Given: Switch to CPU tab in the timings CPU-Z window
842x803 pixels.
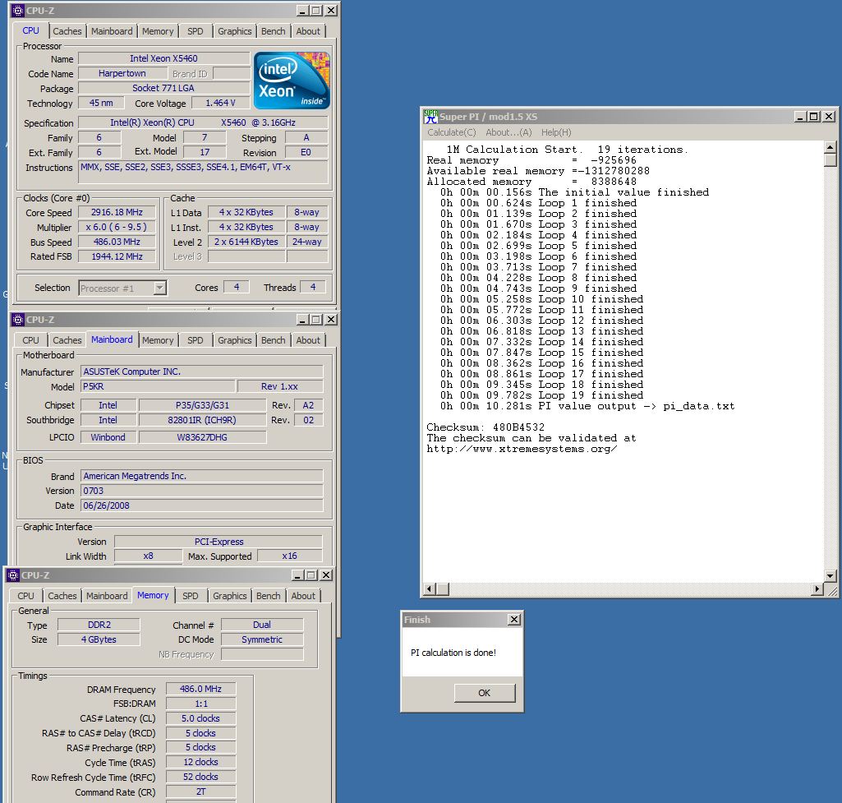Looking at the screenshot, I should [x=25, y=596].
